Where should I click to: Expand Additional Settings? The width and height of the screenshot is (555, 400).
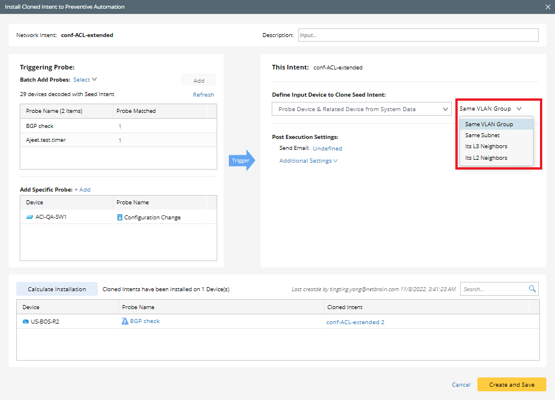point(308,161)
